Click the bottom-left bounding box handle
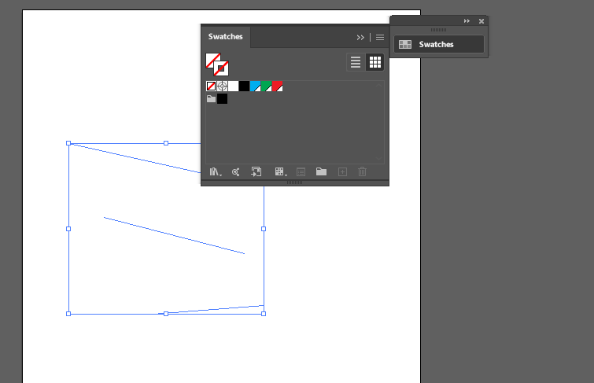 click(68, 314)
